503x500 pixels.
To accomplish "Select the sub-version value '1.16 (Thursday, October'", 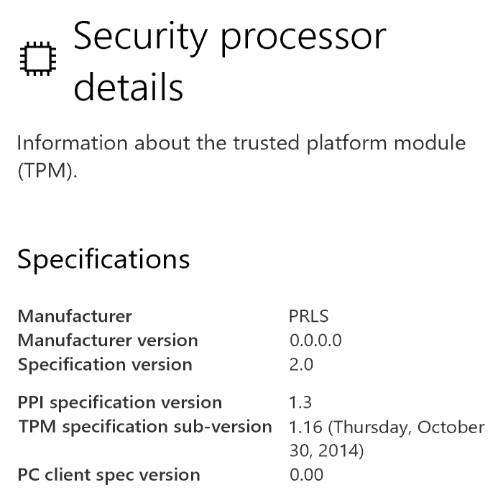I will click(x=387, y=427).
